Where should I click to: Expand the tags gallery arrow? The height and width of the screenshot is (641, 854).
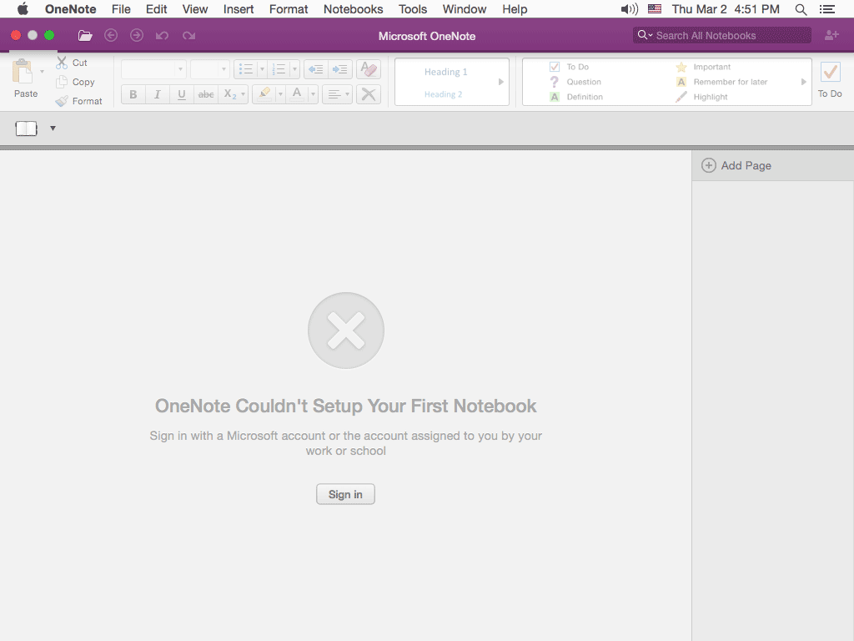pos(803,82)
